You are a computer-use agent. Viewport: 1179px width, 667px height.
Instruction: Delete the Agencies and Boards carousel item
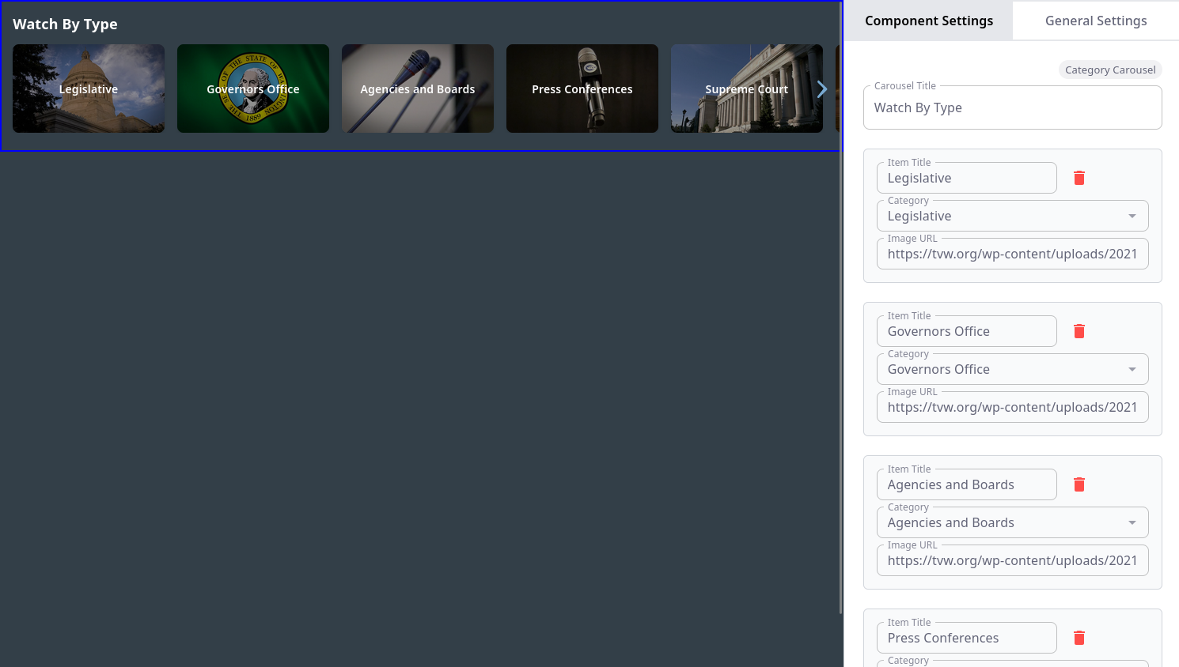1079,484
